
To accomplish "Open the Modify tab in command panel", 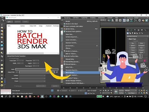I will pos(131,30).
